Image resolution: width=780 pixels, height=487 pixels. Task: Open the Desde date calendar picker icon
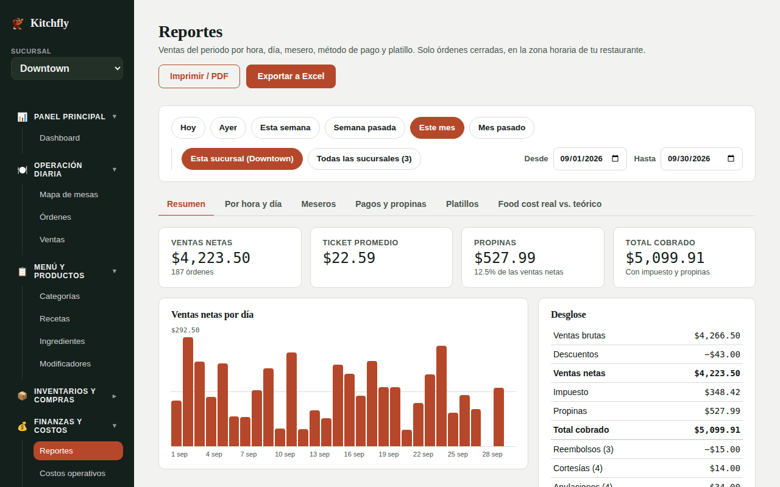[615, 159]
